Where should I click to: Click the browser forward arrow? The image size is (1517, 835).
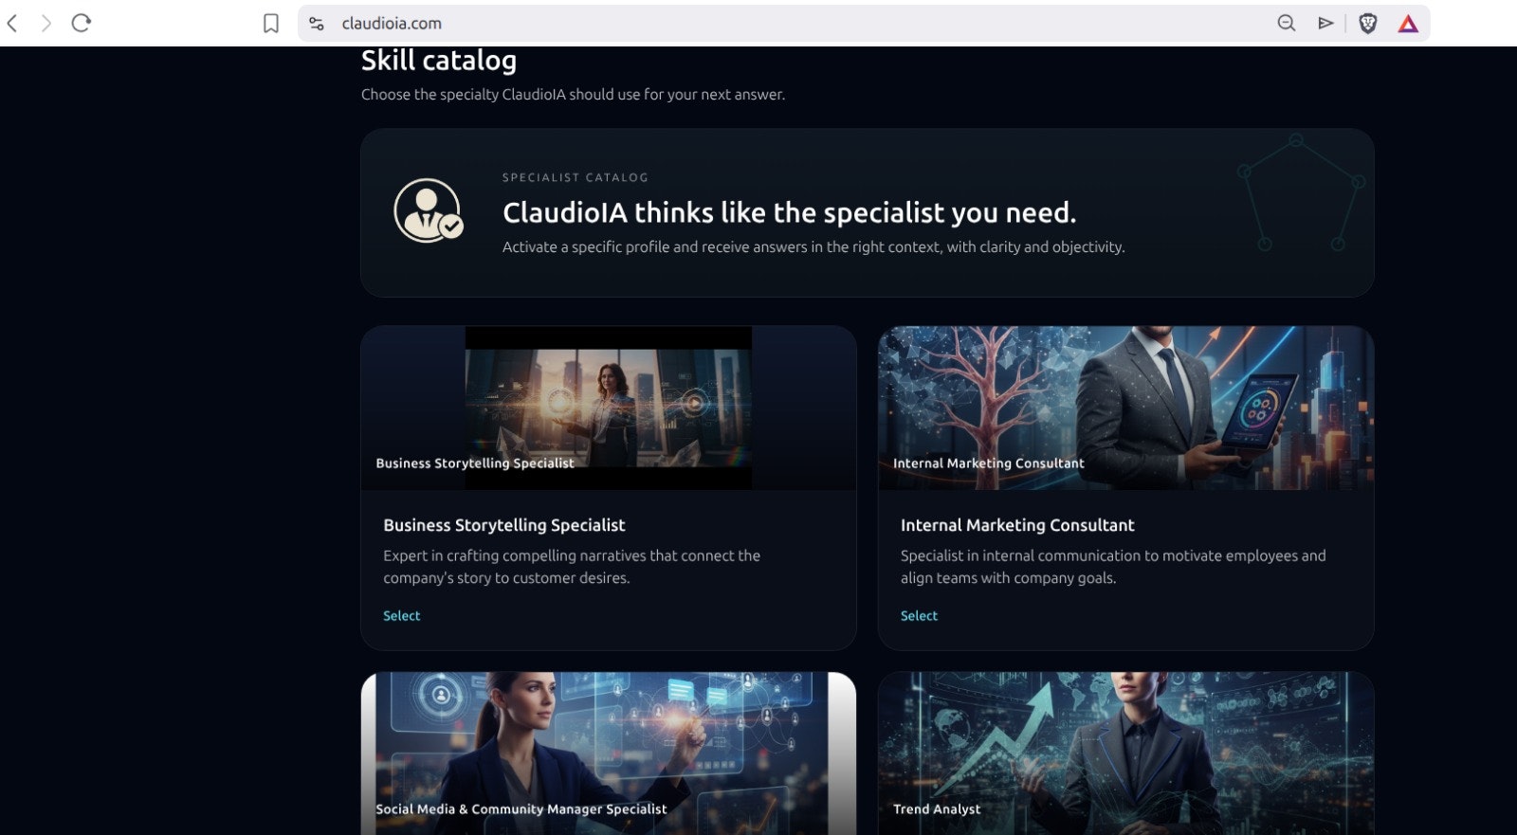pos(46,24)
